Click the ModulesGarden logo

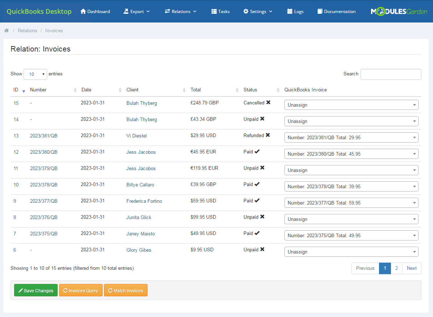coord(399,11)
